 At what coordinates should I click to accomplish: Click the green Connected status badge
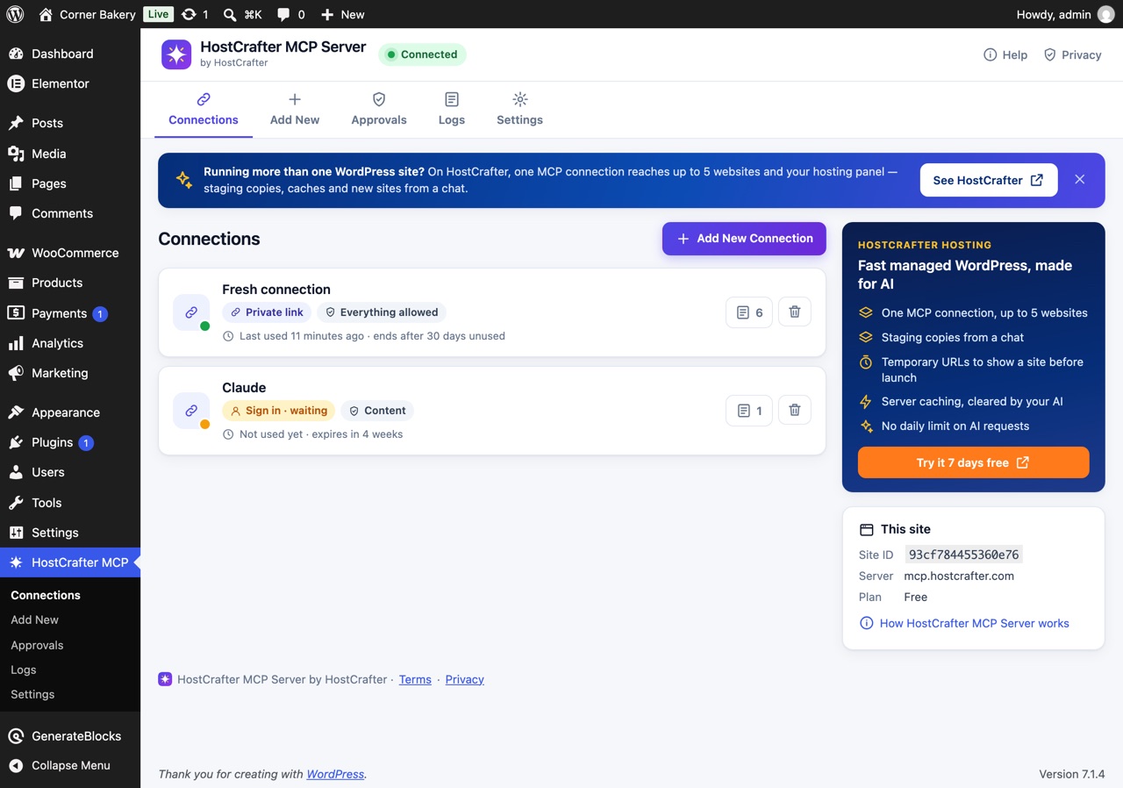pyautogui.click(x=423, y=54)
